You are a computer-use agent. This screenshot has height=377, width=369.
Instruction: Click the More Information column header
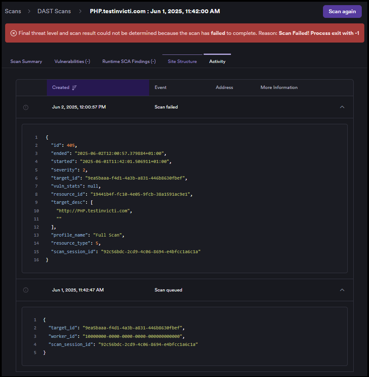click(279, 88)
